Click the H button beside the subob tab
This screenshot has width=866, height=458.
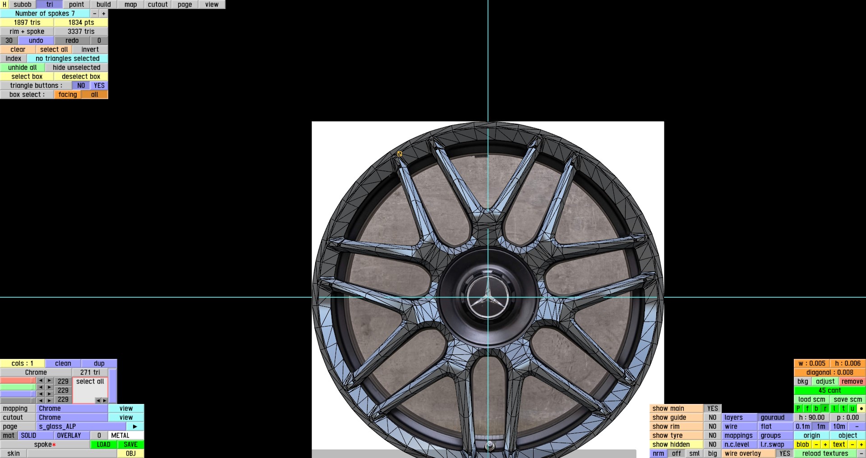click(5, 5)
